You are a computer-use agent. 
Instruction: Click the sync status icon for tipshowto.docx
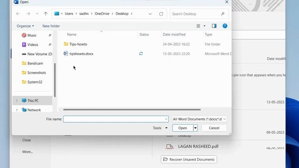tap(141, 54)
